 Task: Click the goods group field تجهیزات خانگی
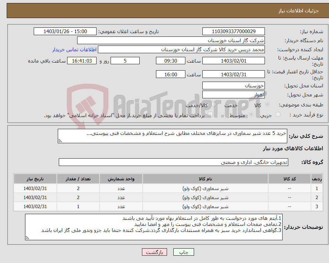174,162
